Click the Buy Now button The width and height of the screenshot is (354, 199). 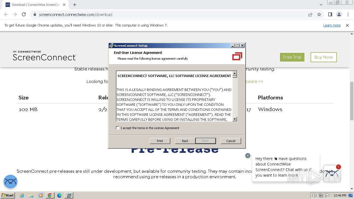(x=324, y=57)
